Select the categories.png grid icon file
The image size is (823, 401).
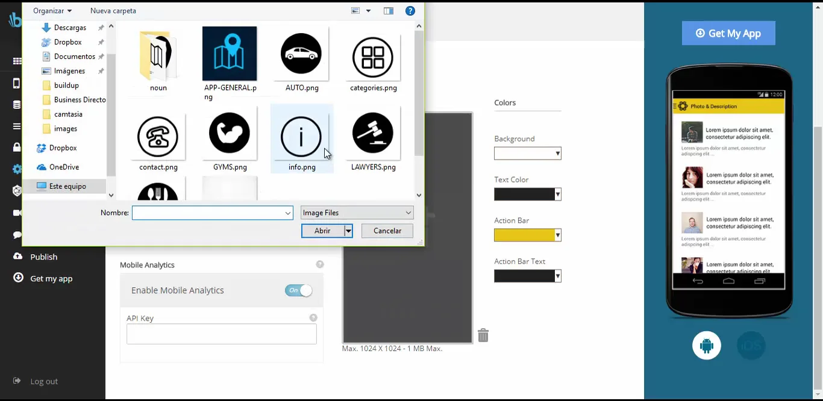pos(373,57)
